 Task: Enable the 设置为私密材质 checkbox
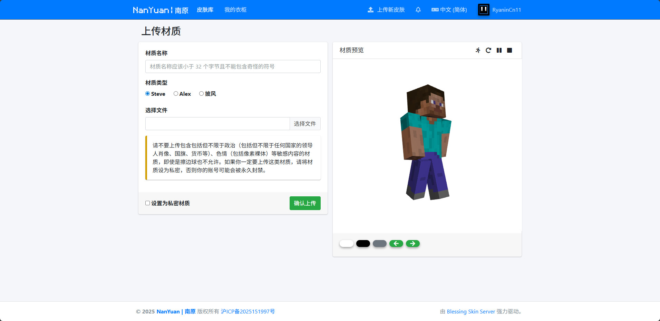tap(148, 203)
